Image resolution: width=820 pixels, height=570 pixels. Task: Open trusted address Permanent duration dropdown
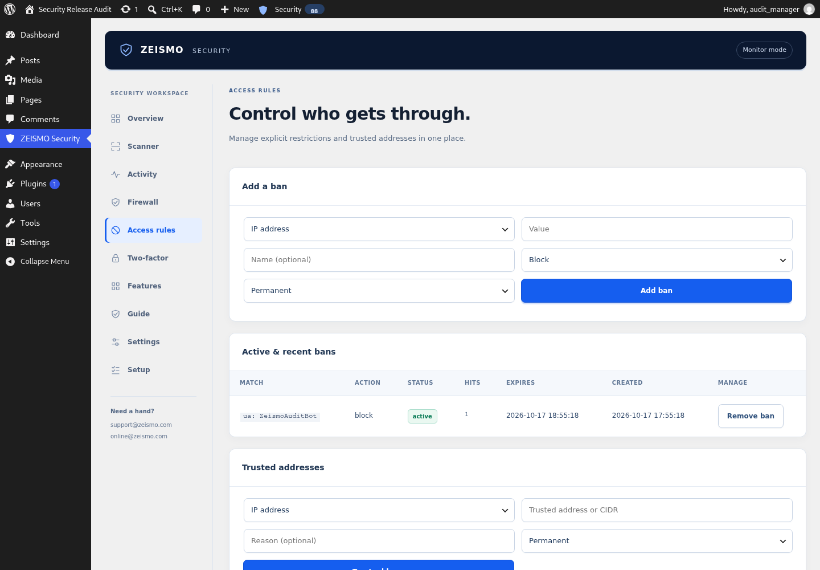tap(657, 541)
